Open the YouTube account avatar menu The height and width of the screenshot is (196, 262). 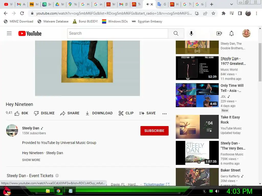click(x=246, y=33)
